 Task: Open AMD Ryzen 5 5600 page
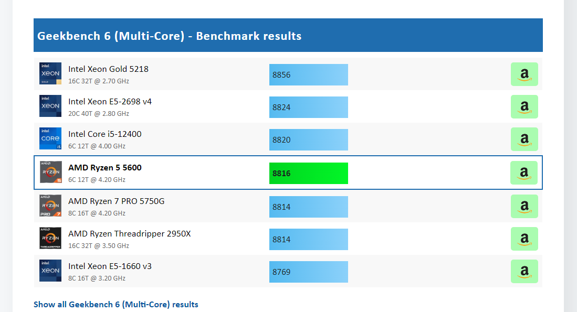(105, 168)
